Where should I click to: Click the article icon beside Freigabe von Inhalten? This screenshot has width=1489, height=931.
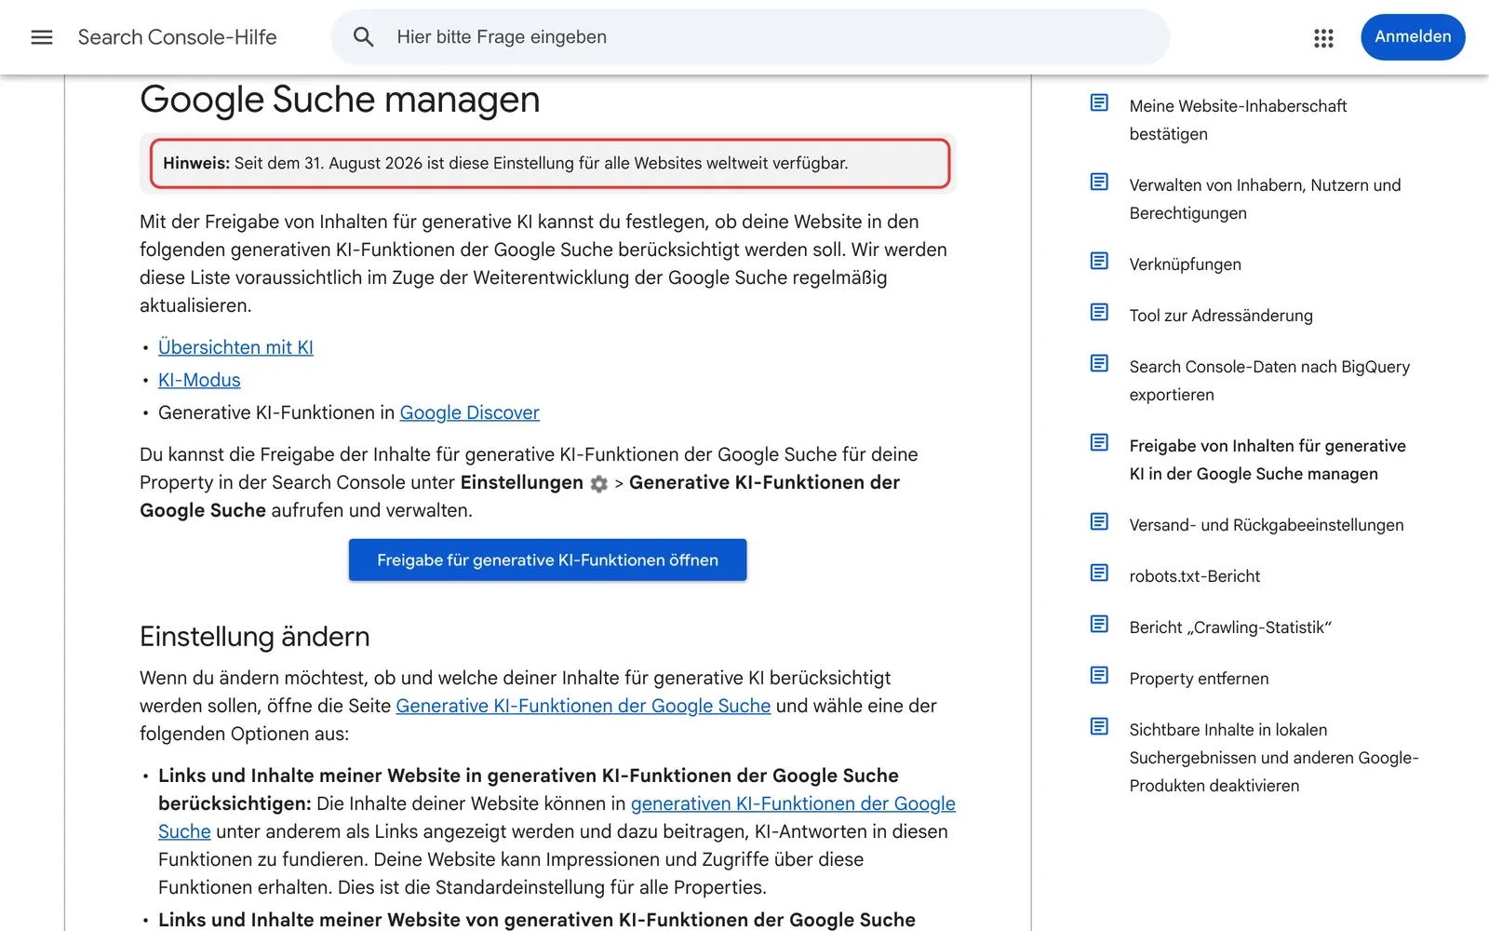(1099, 442)
